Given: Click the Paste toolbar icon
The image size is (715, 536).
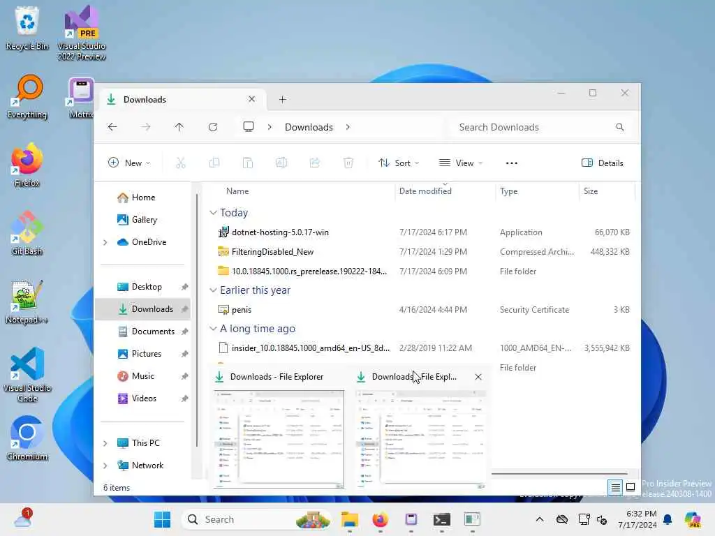Looking at the screenshot, I should pyautogui.click(x=248, y=163).
